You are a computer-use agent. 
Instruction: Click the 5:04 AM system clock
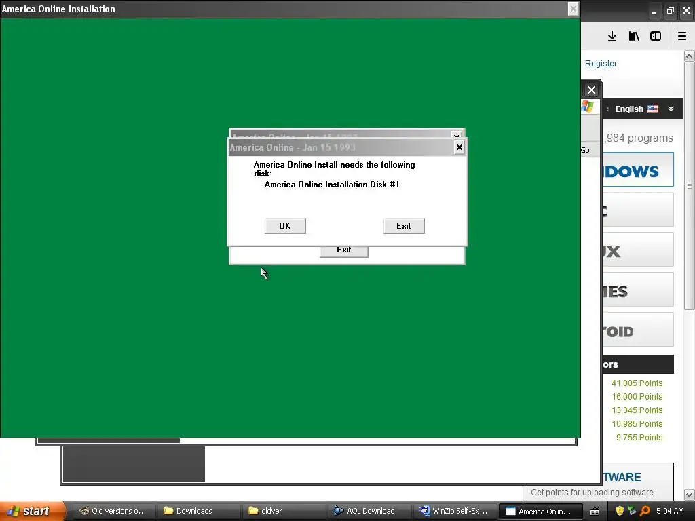670,511
